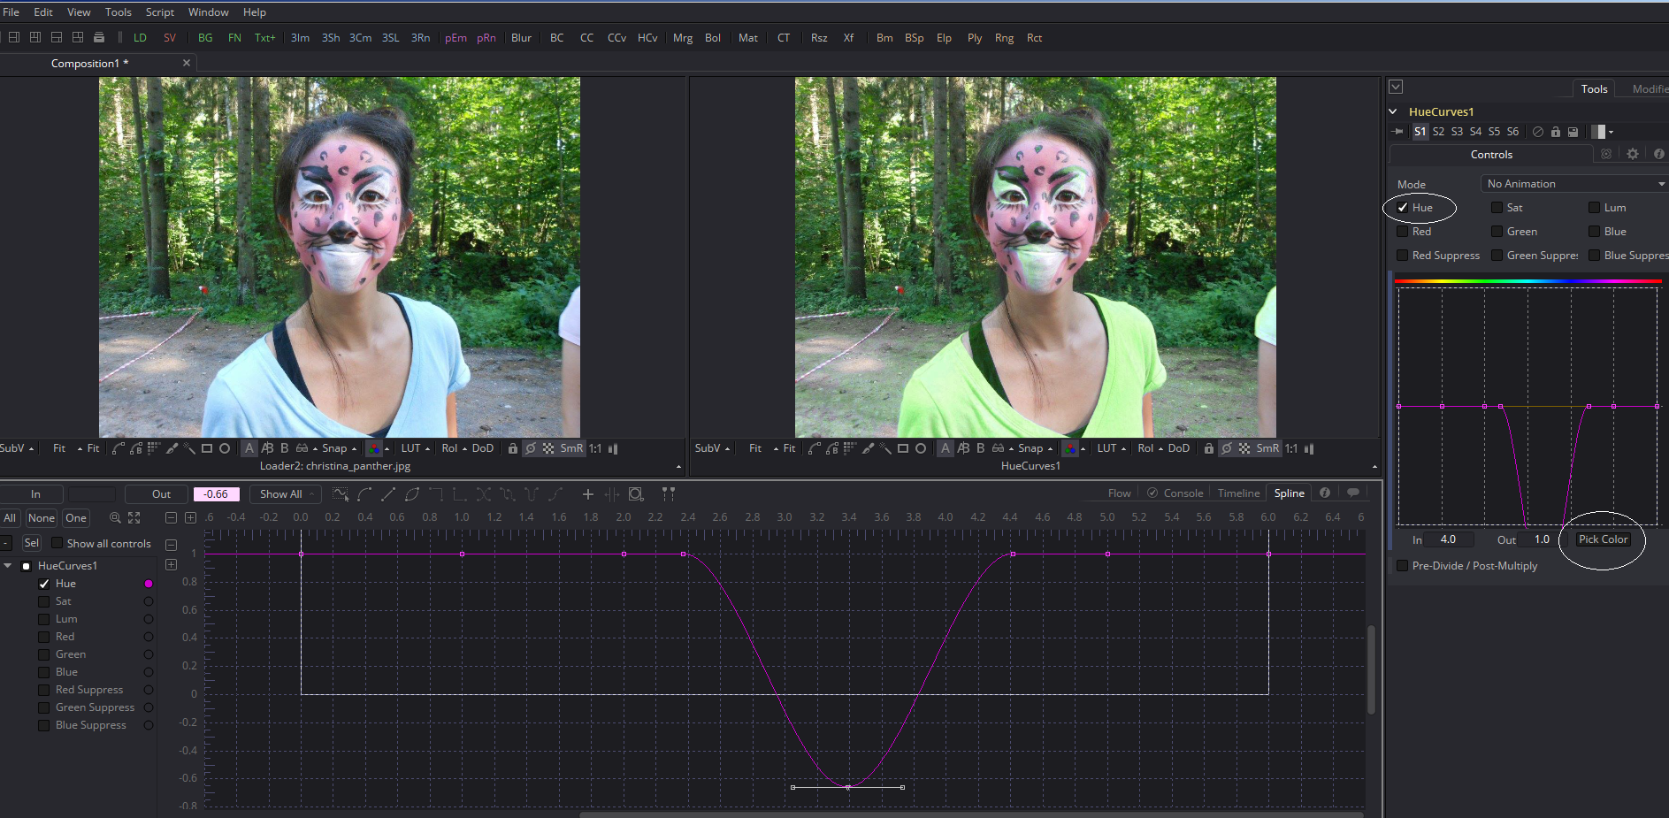
Task: Enable Blue Suppress spline in the spline tree
Action: tap(44, 725)
